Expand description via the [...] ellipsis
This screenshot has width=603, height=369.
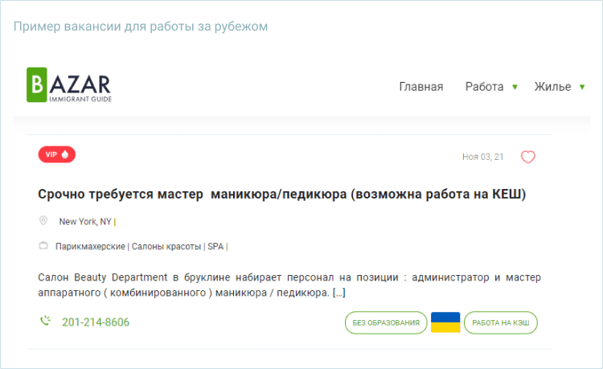point(338,293)
